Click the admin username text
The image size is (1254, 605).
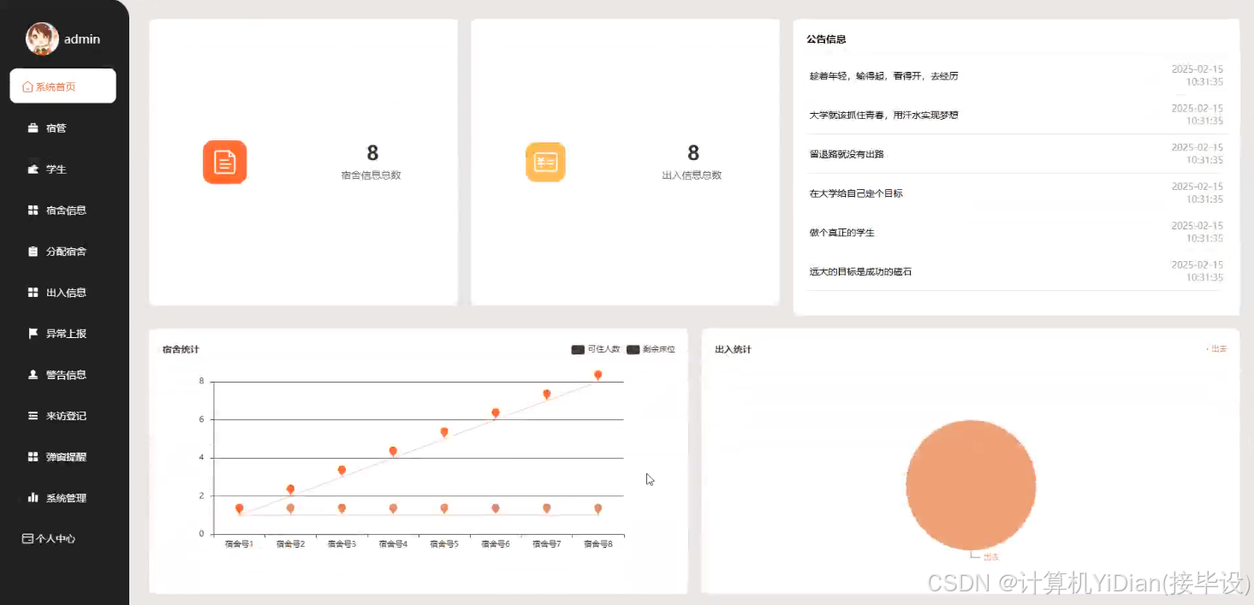82,39
